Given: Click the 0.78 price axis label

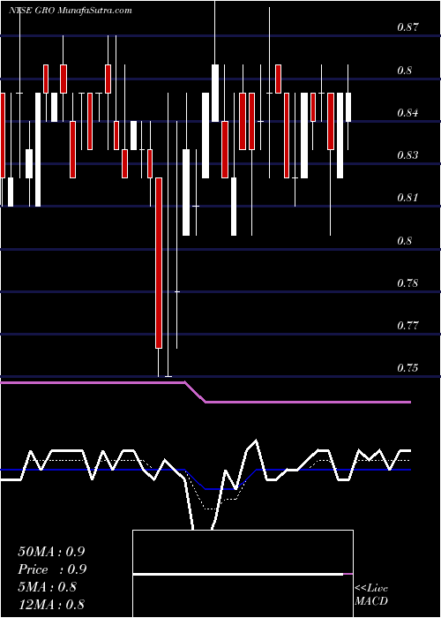Looking at the screenshot, I should 407,283.
